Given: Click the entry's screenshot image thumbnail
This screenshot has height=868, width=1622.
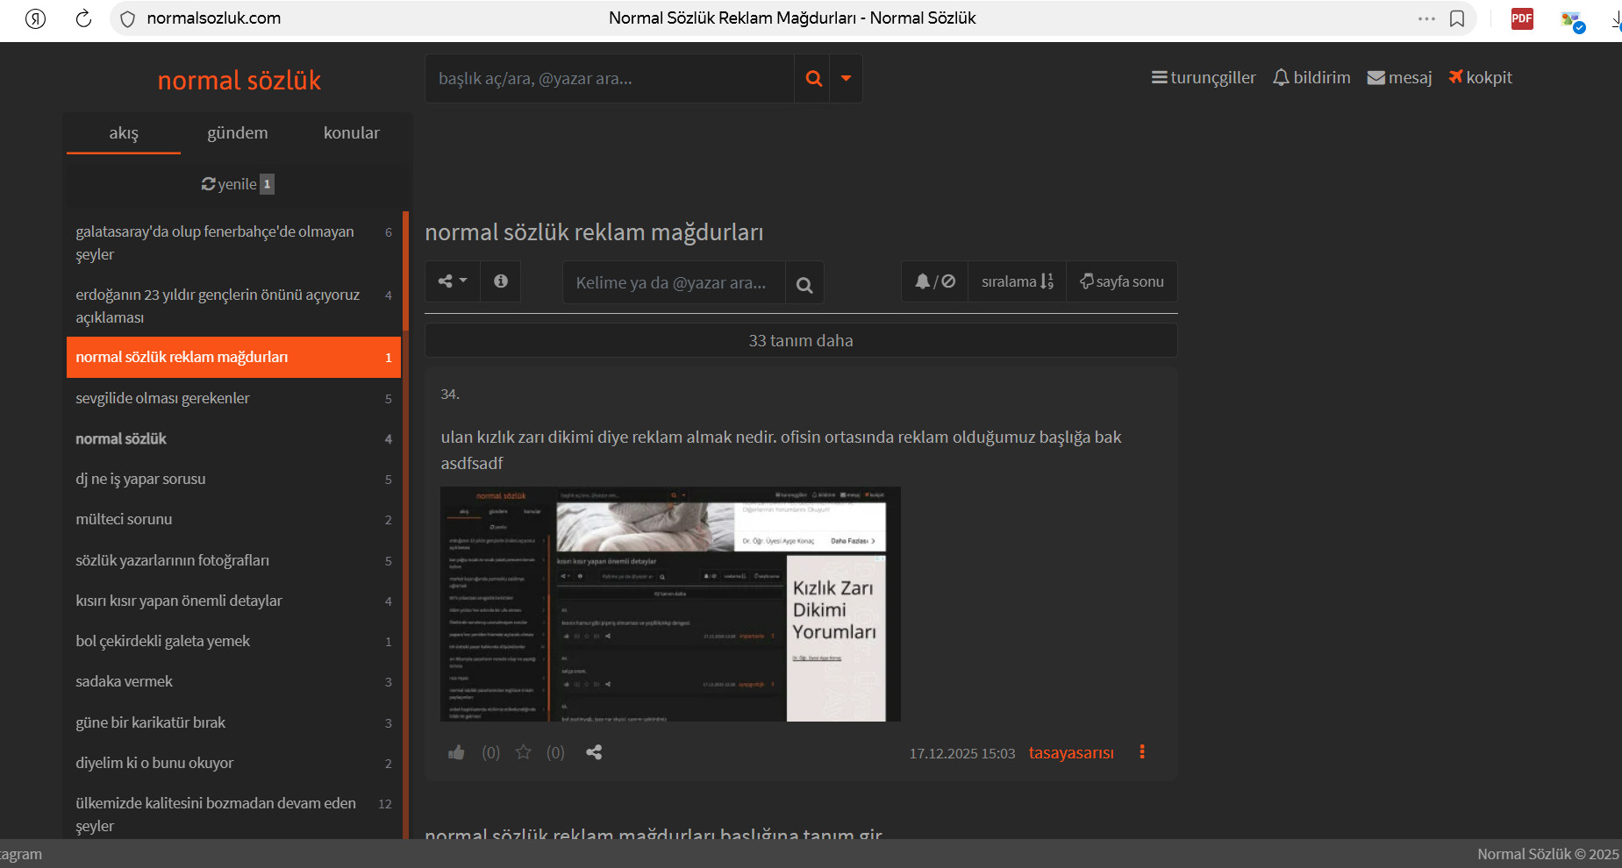Looking at the screenshot, I should pos(670,604).
